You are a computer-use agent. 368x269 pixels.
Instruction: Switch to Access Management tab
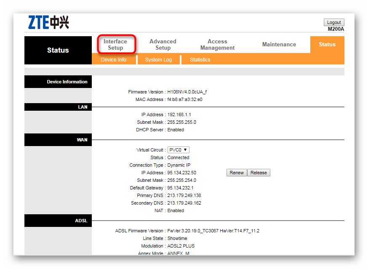point(217,45)
